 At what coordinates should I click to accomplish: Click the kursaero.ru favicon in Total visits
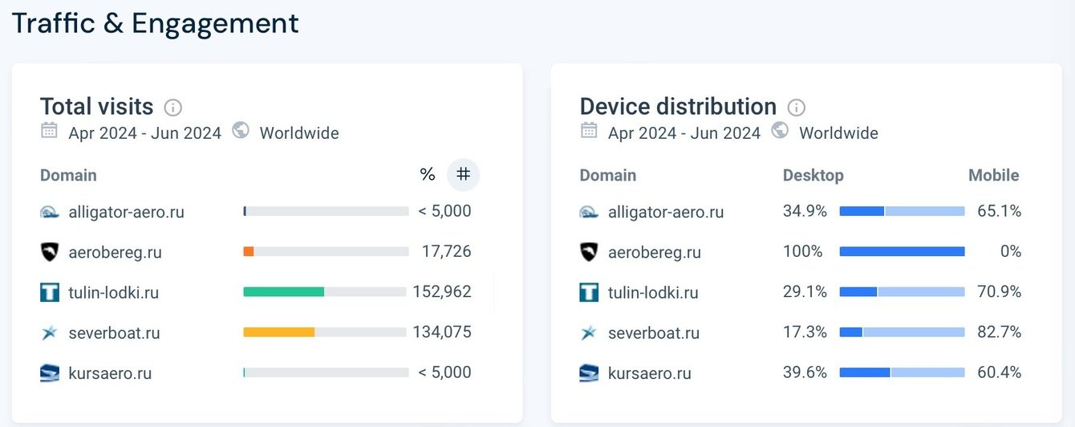click(x=50, y=373)
